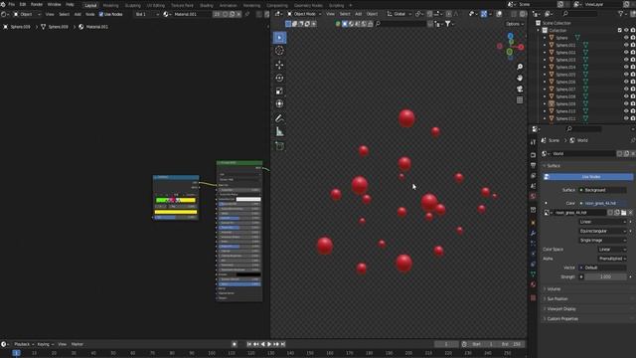Hide Sphere.011 with its eye icon
This screenshot has height=358, width=636.
(626, 118)
